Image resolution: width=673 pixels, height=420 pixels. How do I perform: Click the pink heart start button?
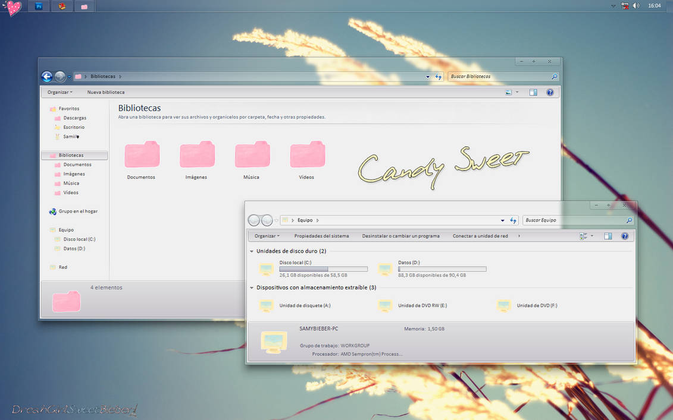13,7
